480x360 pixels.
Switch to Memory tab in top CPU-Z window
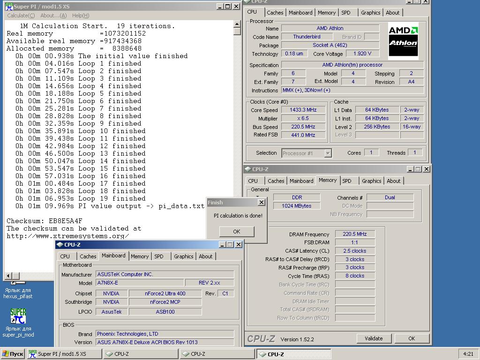click(327, 13)
